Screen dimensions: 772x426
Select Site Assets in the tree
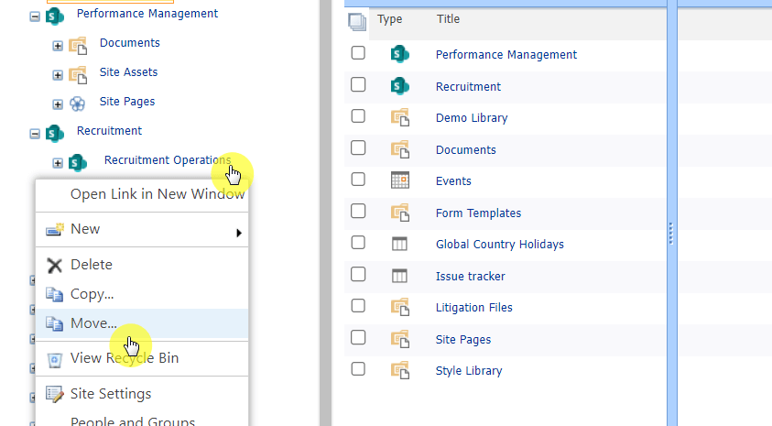tap(128, 72)
